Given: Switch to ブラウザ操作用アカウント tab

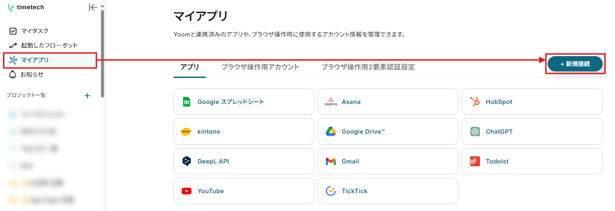Looking at the screenshot, I should 260,67.
